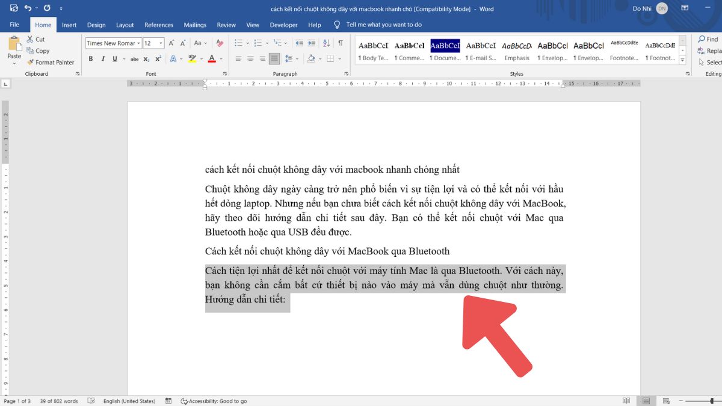Toggle show paragraph marks (pilcrow)
Image resolution: width=722 pixels, height=406 pixels.
[340, 43]
